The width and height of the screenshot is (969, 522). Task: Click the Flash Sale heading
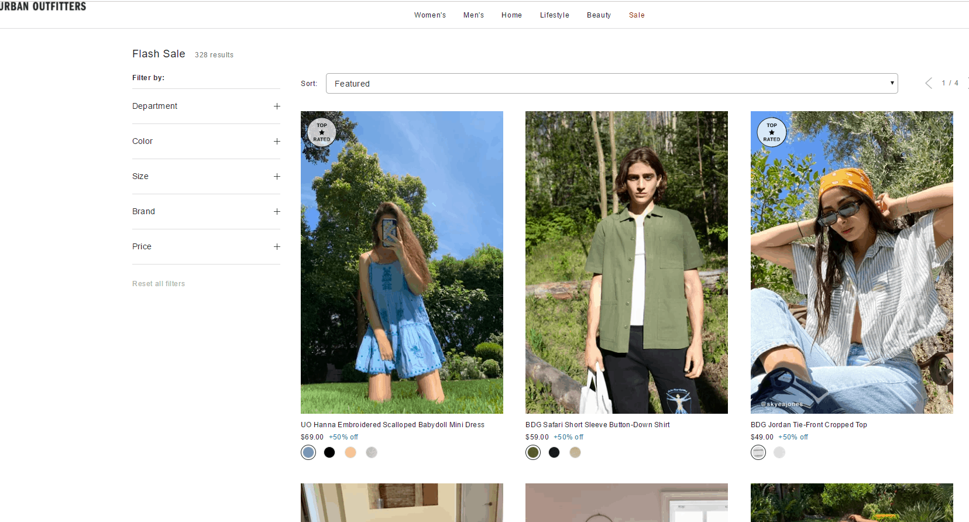(x=159, y=54)
